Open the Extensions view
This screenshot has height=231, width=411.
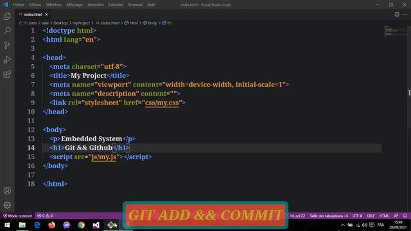(7, 74)
